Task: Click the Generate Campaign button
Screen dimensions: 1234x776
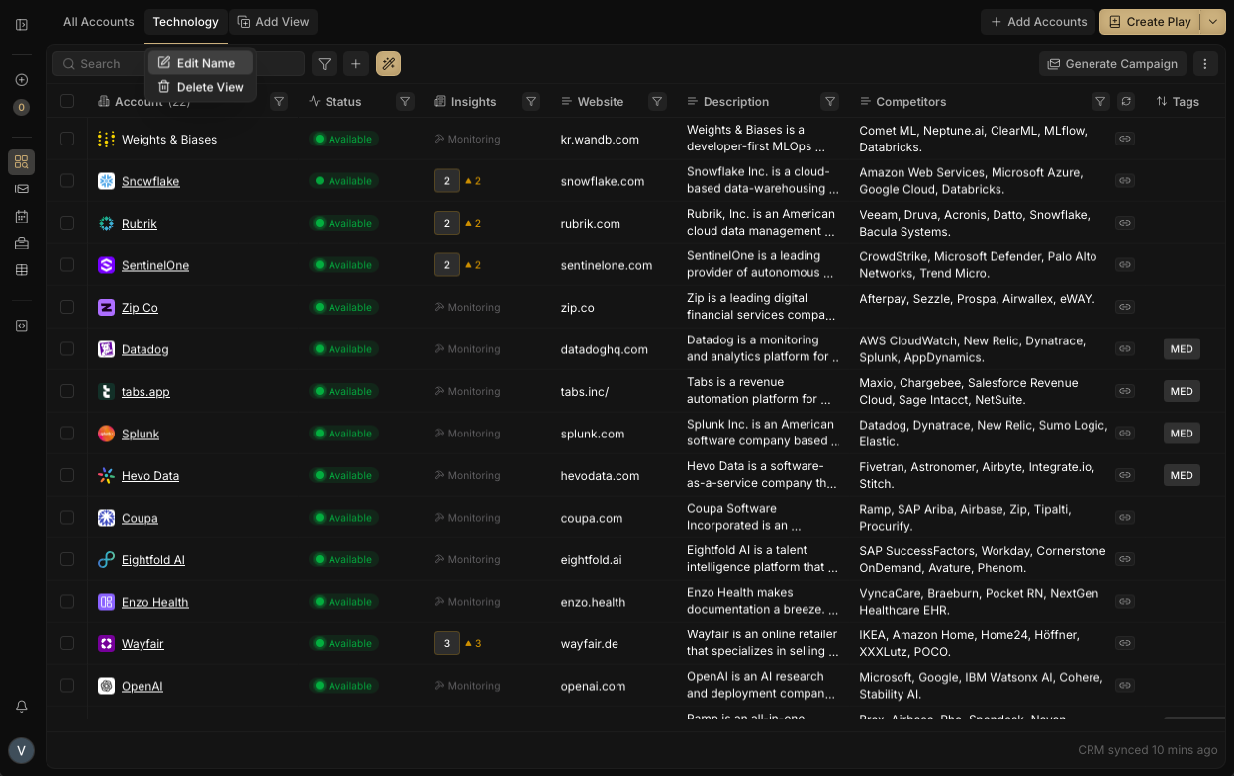Action: click(1112, 64)
